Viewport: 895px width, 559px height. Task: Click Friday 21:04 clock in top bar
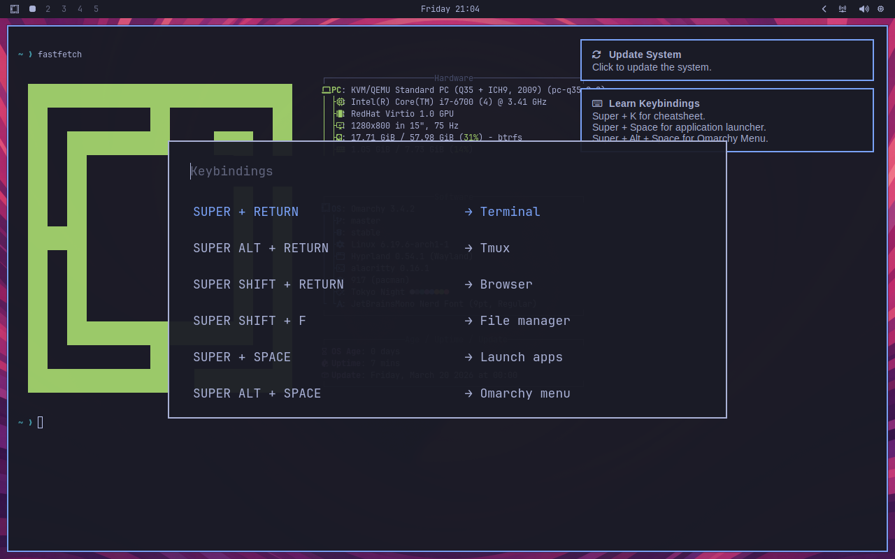(x=450, y=9)
